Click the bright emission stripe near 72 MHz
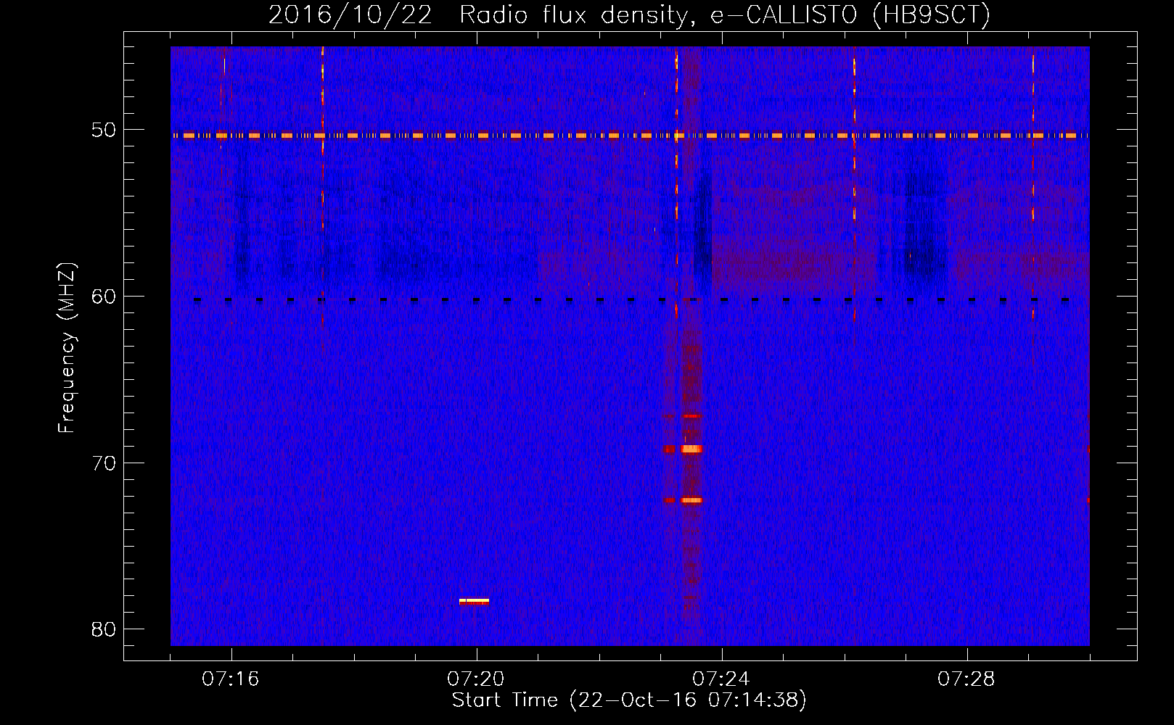Viewport: 1174px width, 725px height. pyautogui.click(x=691, y=500)
